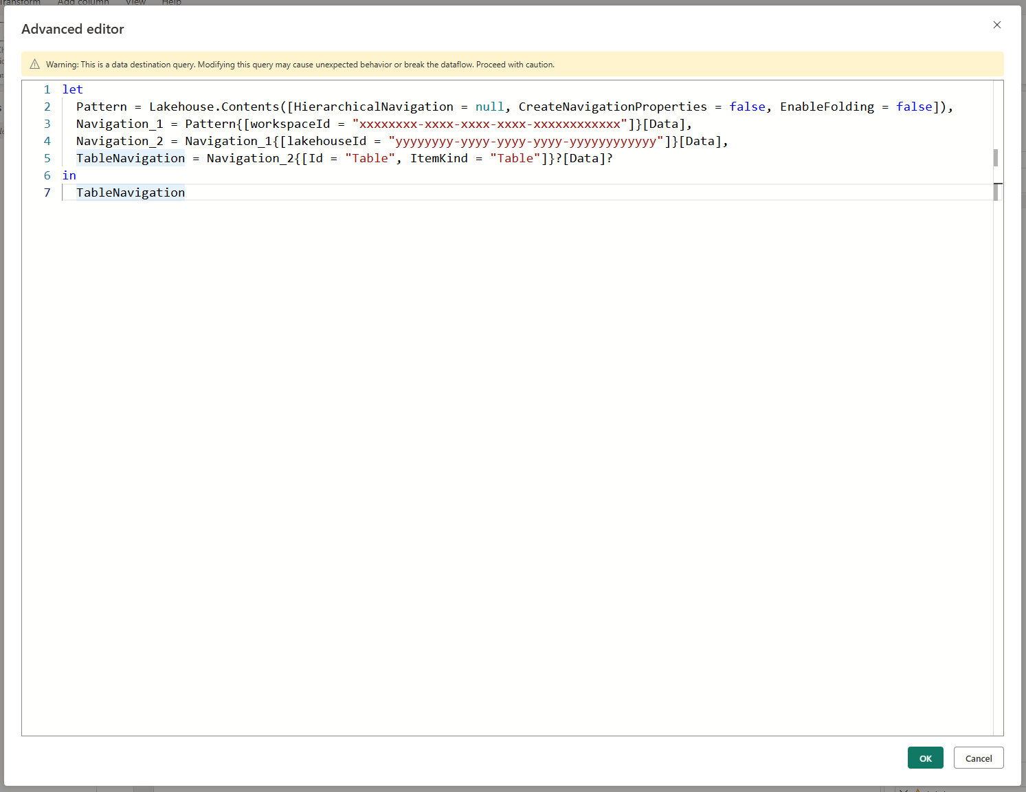Click the EnableFolding parameter name
The width and height of the screenshot is (1026, 792).
click(x=827, y=107)
